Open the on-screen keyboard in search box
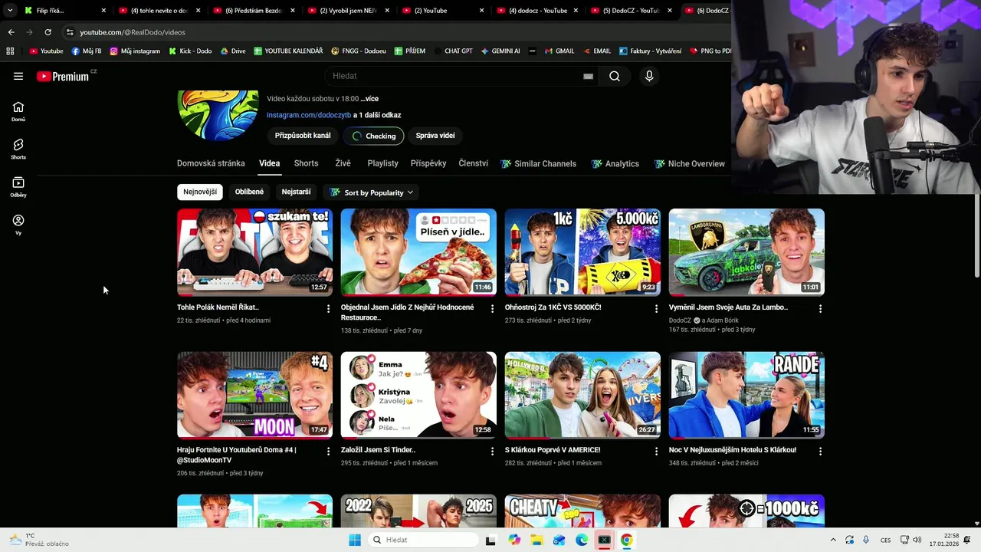The height and width of the screenshot is (552, 981). pos(588,76)
